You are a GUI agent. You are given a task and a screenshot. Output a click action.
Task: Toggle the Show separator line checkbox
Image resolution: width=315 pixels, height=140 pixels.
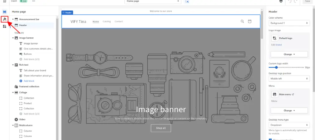tap(270, 139)
